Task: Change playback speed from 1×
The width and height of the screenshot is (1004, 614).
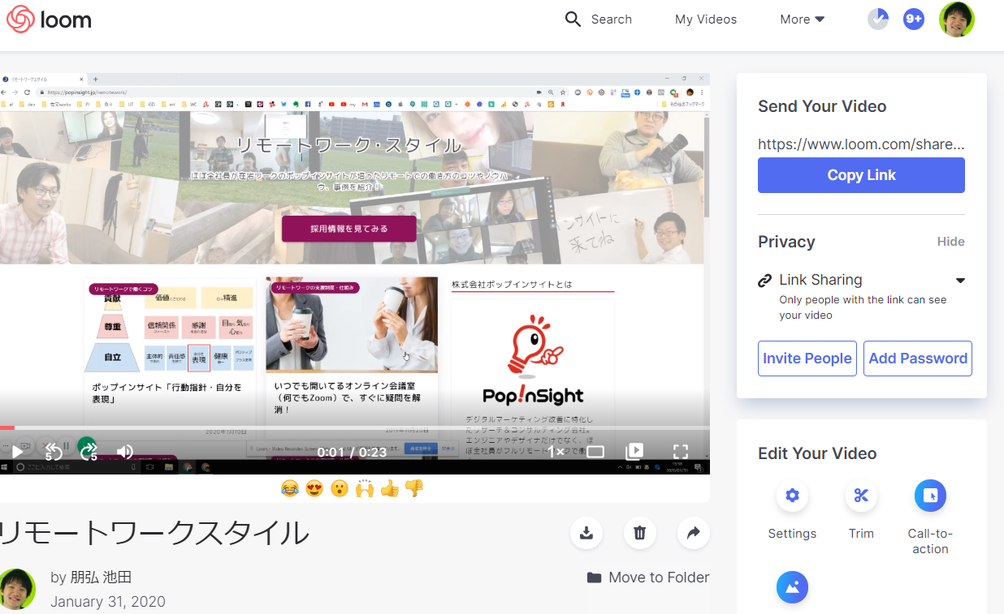Action: (556, 452)
